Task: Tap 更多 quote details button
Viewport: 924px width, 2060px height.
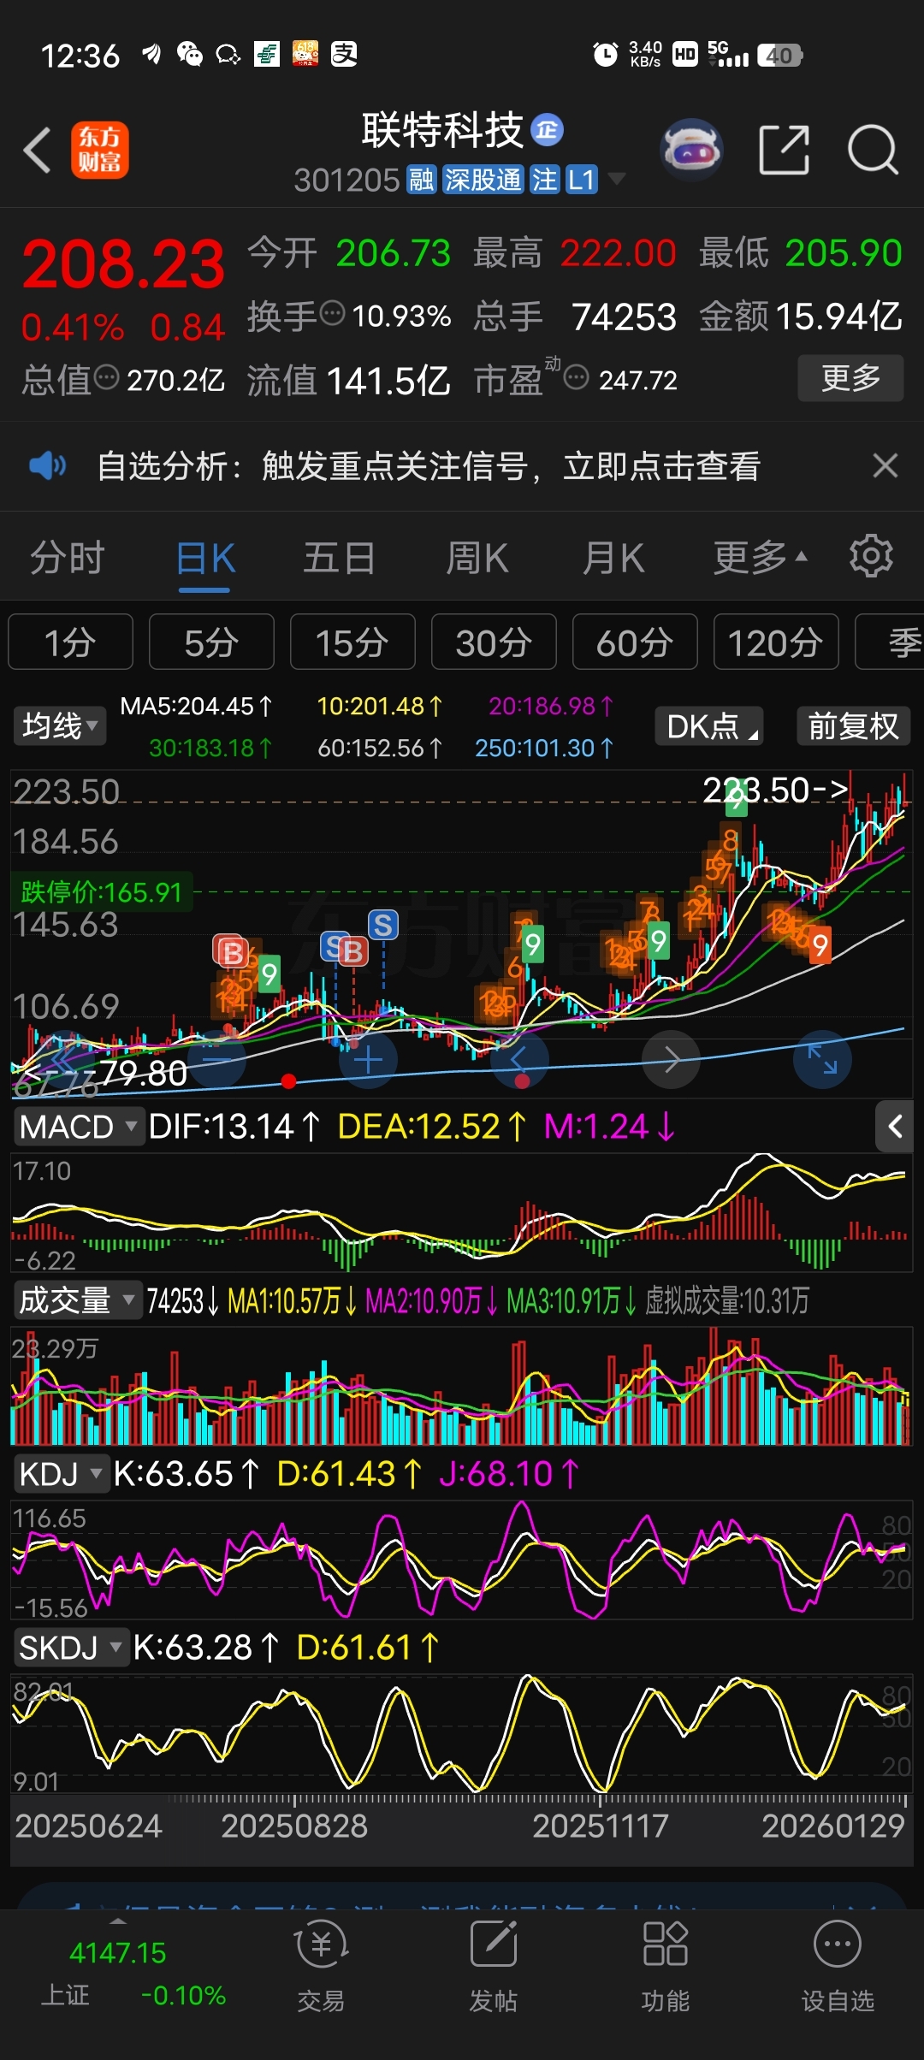Action: pos(850,377)
